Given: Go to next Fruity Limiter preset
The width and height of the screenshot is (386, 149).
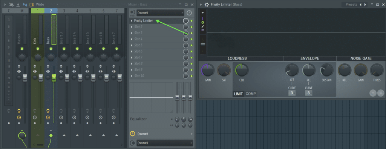Looking at the screenshot, I should (x=365, y=5).
